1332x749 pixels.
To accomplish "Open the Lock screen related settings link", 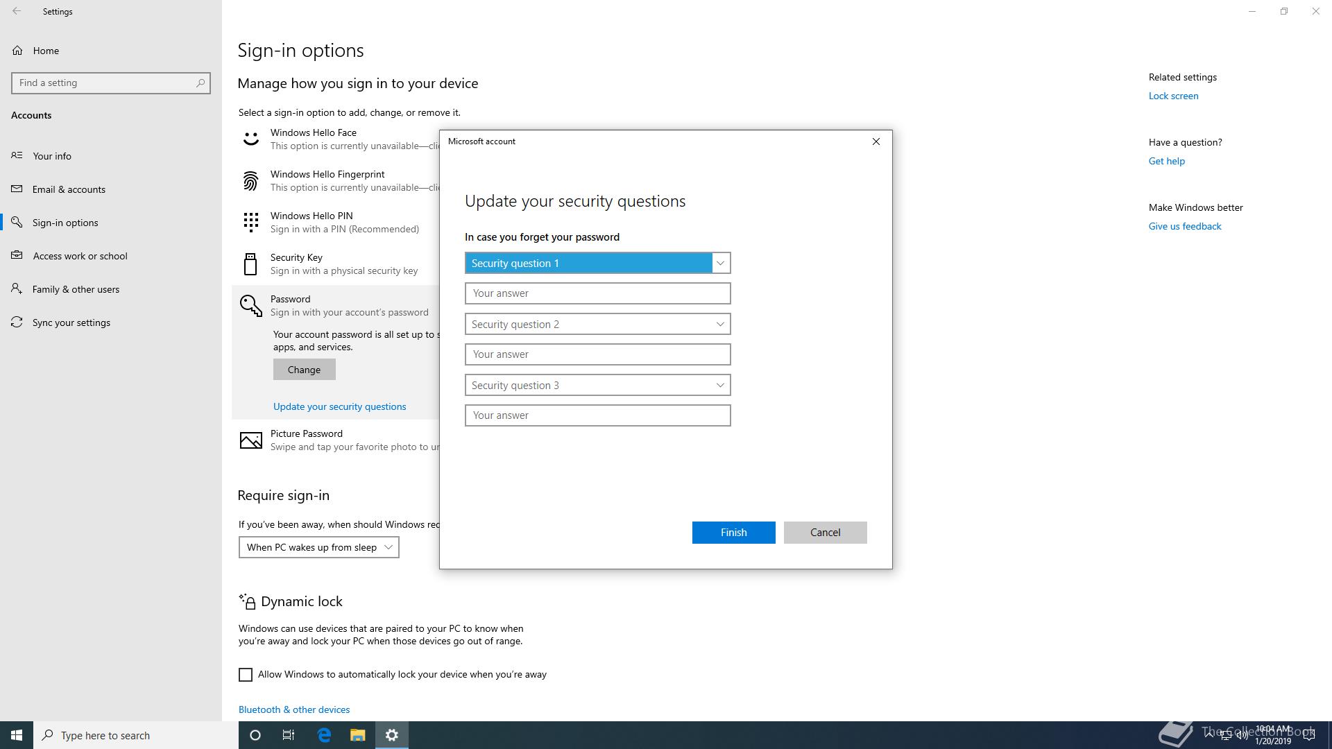I will point(1173,96).
